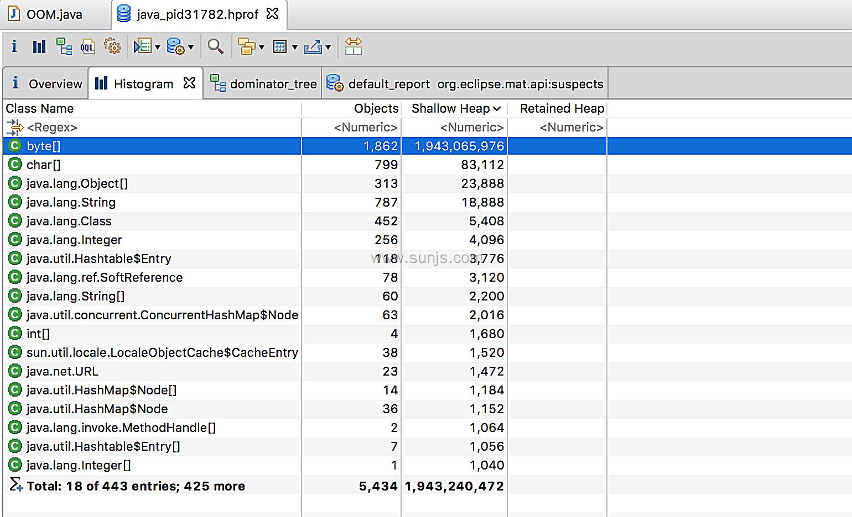Image resolution: width=852 pixels, height=517 pixels.
Task: Click objects count 799 for char[]
Action: [x=386, y=165]
